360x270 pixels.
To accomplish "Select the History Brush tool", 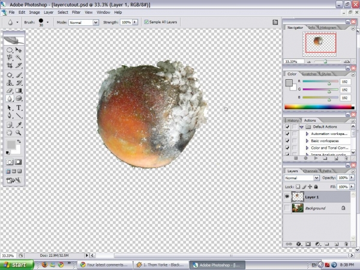I will pos(19,83).
